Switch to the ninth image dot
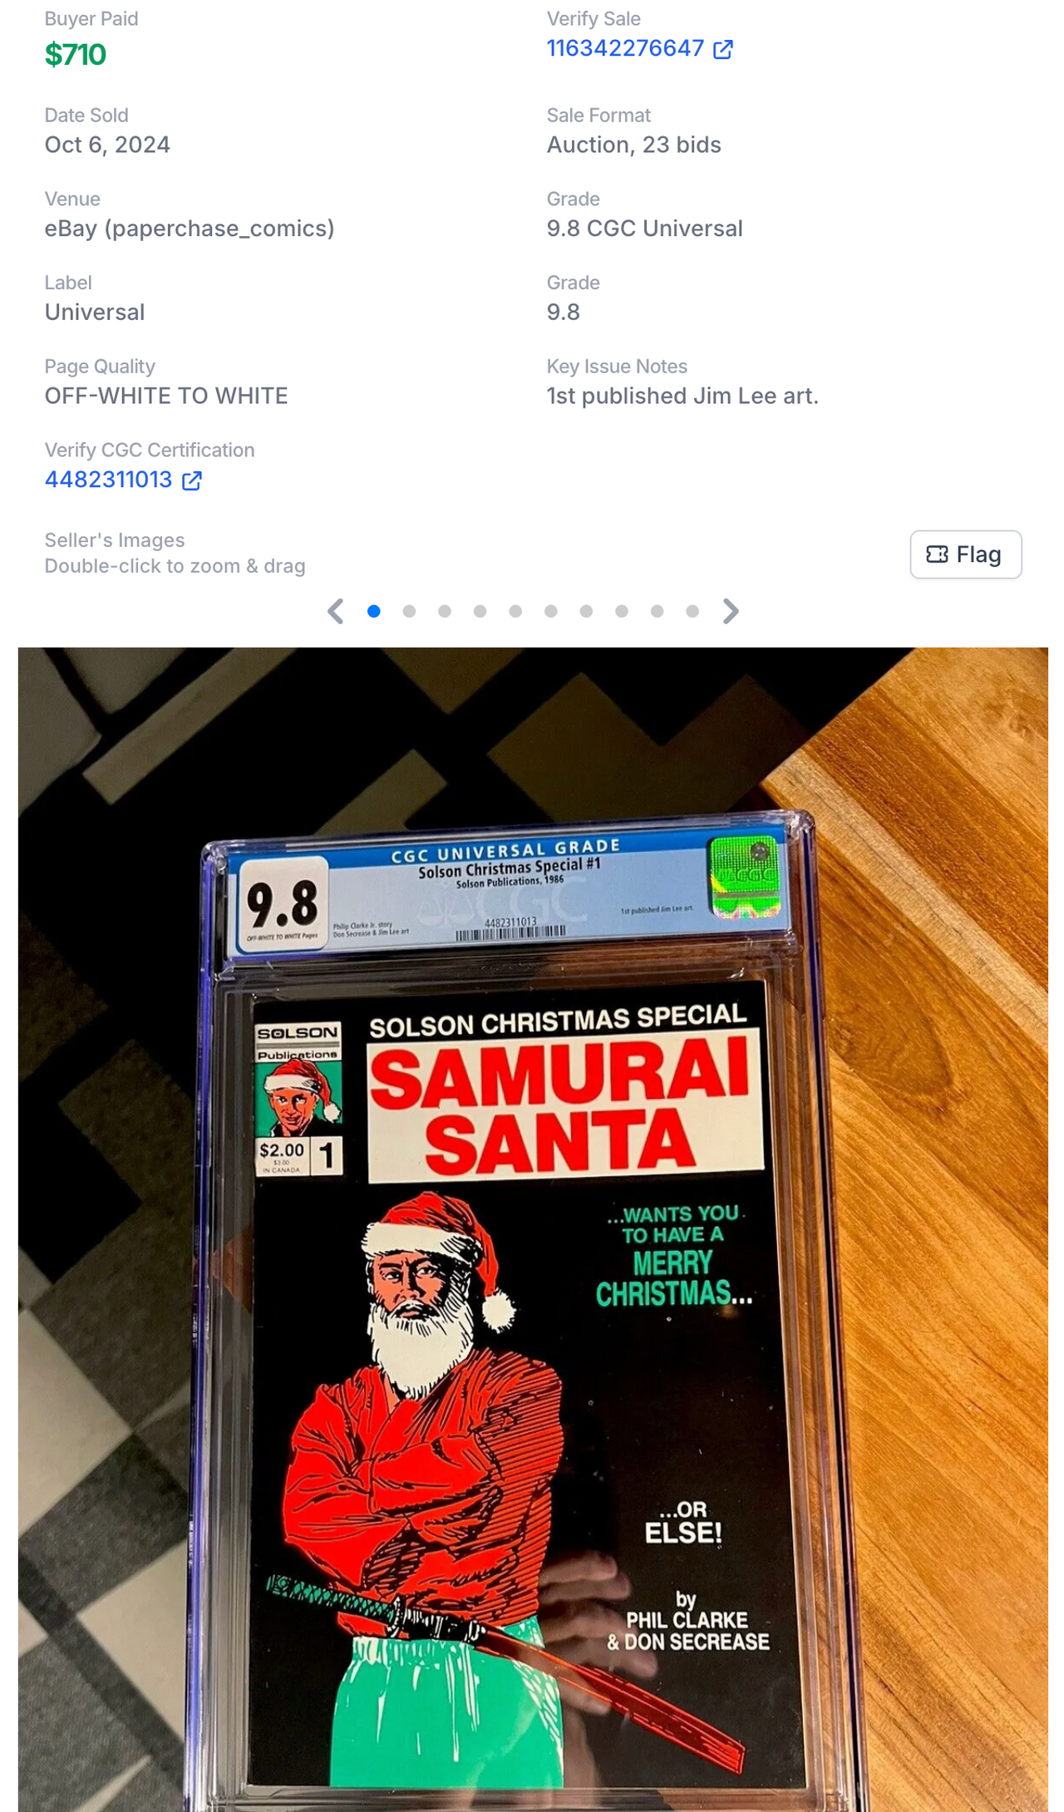This screenshot has height=1812, width=1064. (x=657, y=611)
